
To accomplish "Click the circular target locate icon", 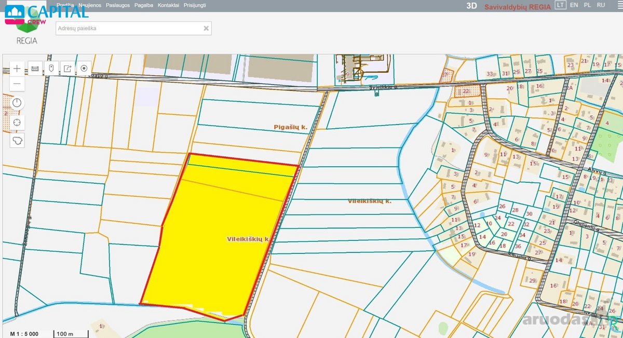I will coord(84,68).
